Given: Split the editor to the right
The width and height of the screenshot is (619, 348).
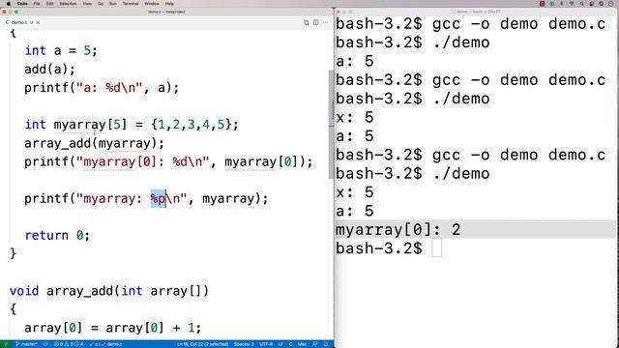Looking at the screenshot, I should pos(316,22).
